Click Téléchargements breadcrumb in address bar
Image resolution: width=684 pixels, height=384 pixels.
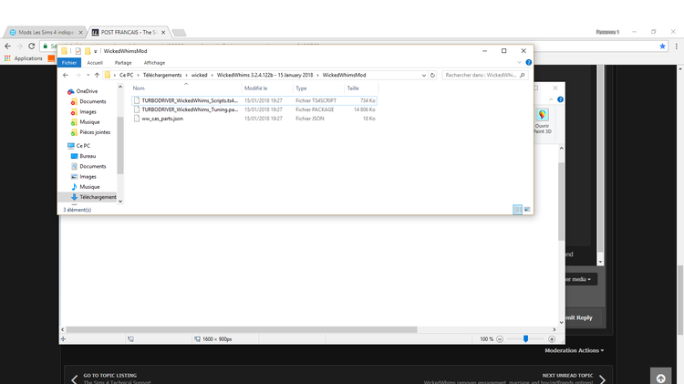pyautogui.click(x=162, y=75)
